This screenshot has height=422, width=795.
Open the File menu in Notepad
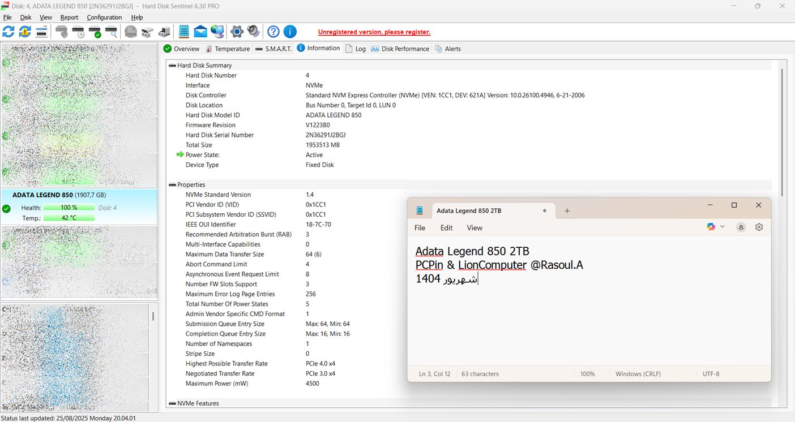pos(420,227)
